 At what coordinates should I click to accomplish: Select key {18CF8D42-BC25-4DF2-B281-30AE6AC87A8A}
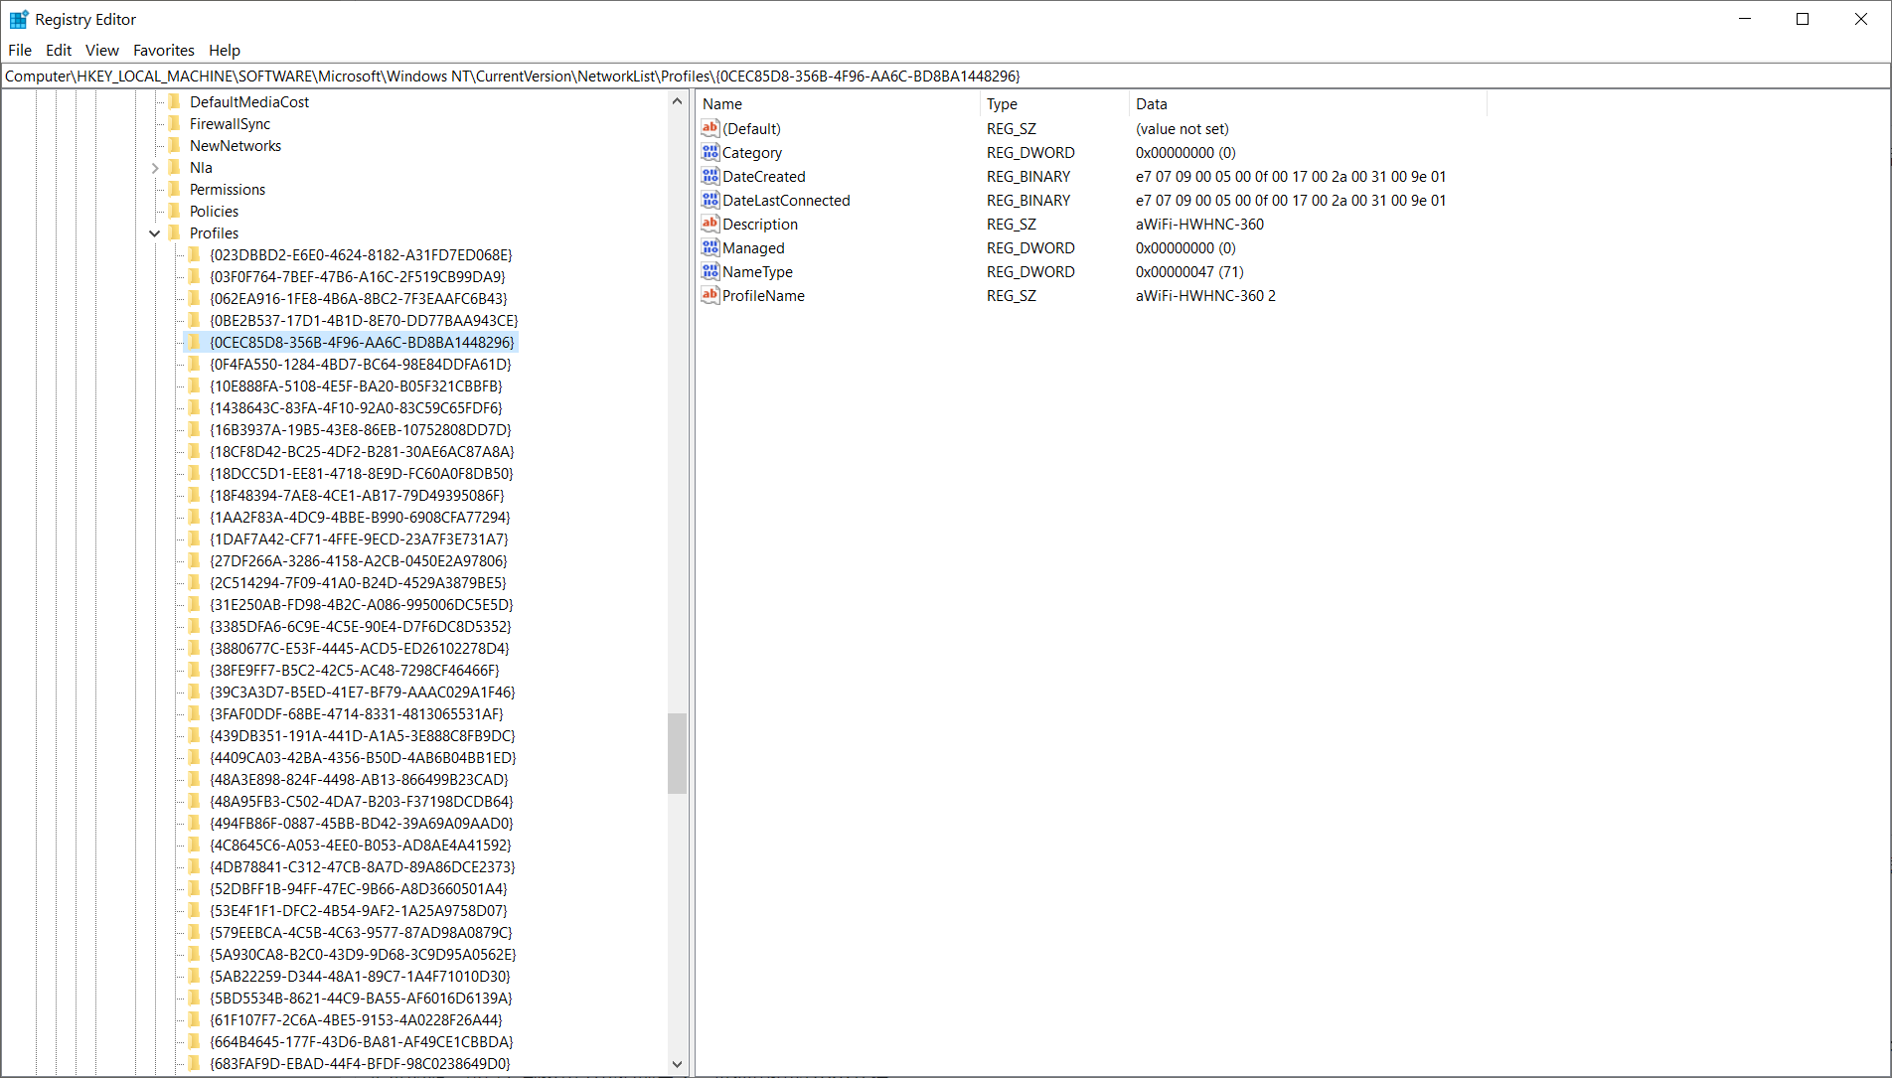pyautogui.click(x=362, y=452)
